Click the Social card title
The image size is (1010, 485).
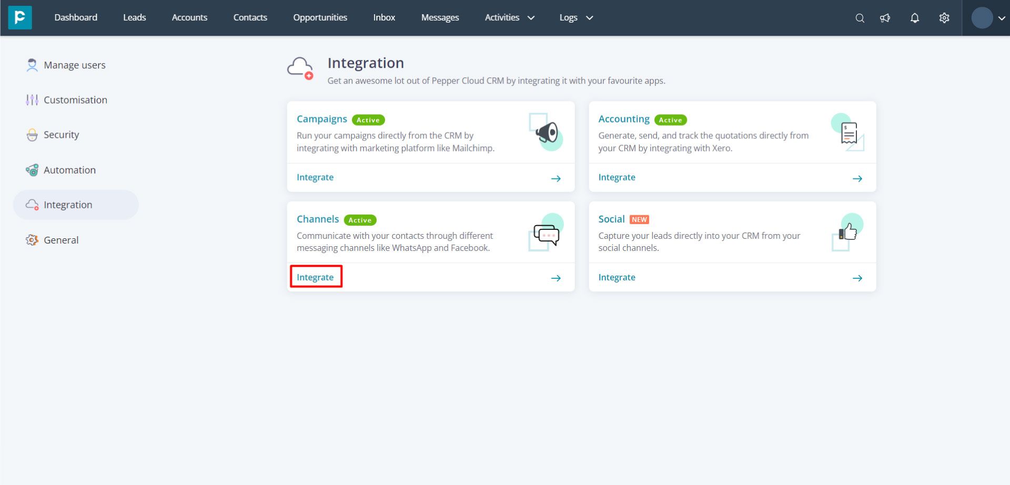coord(611,219)
